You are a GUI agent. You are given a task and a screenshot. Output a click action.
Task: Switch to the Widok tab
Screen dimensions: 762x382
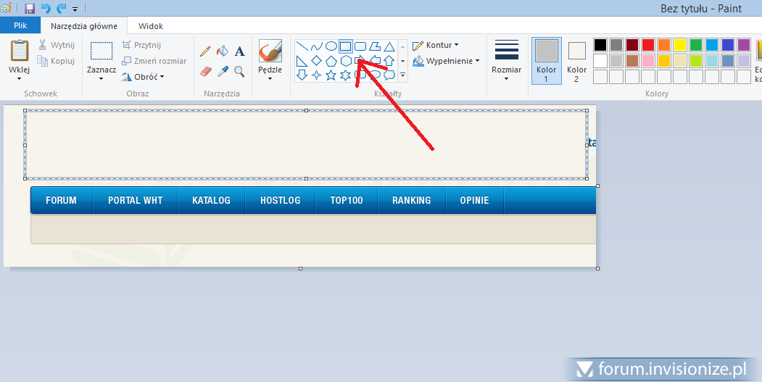click(150, 26)
